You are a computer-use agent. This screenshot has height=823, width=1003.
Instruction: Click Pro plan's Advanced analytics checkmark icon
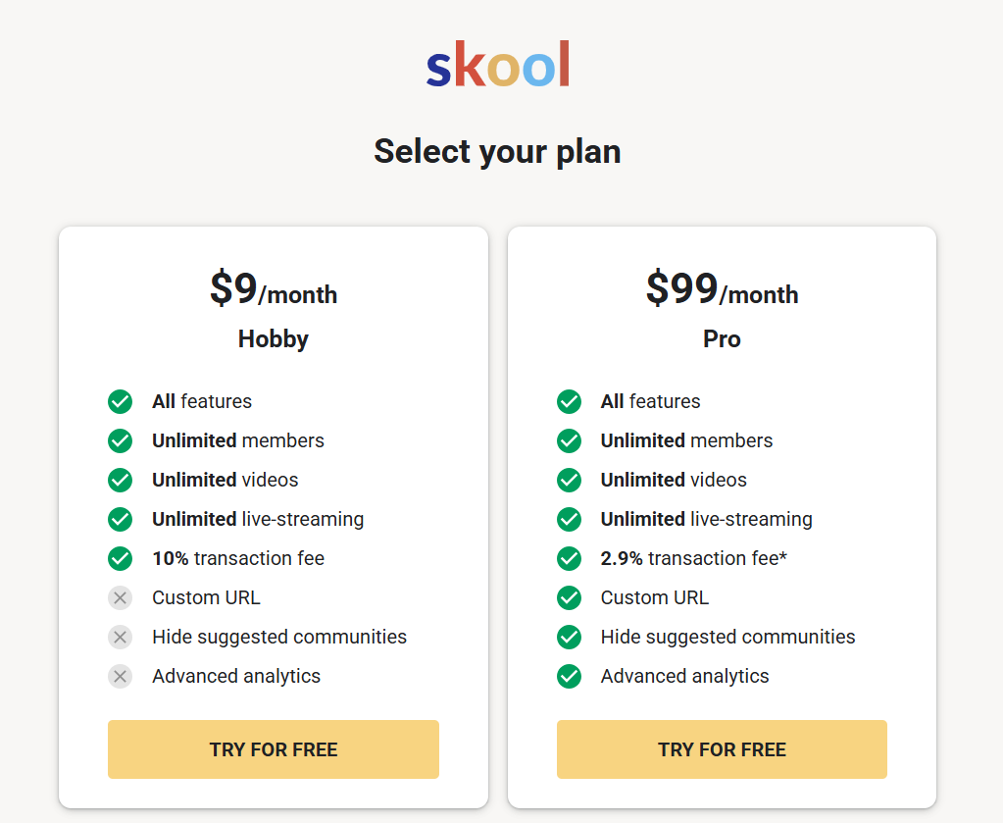click(569, 676)
